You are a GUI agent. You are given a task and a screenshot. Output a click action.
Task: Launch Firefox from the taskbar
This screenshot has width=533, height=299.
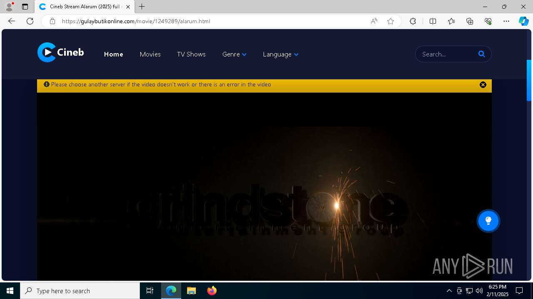click(212, 291)
